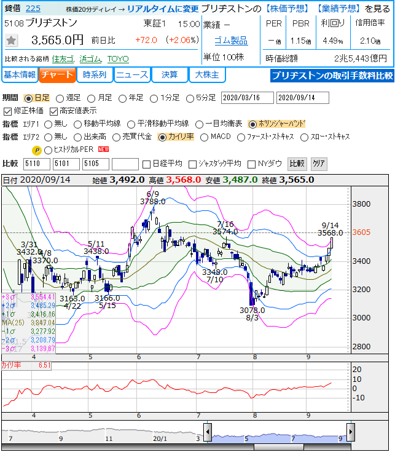Image resolution: width=395 pixels, height=452 pixels.
Task: Click end date field 2020/09/14
Action: (303, 98)
